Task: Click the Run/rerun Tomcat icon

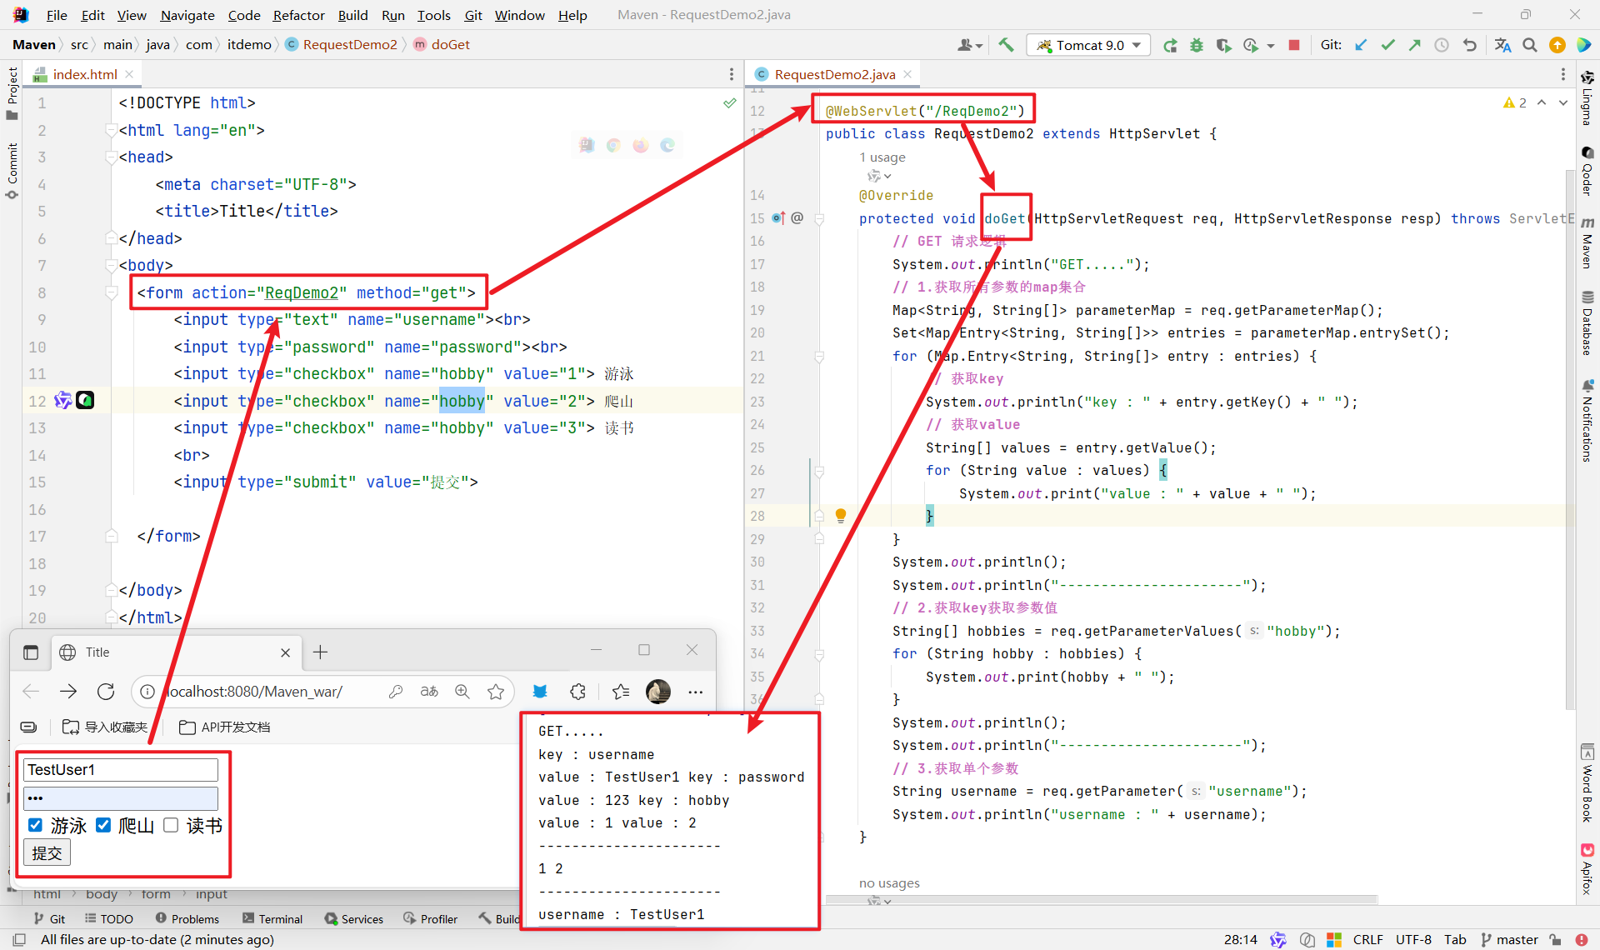Action: (x=1170, y=45)
